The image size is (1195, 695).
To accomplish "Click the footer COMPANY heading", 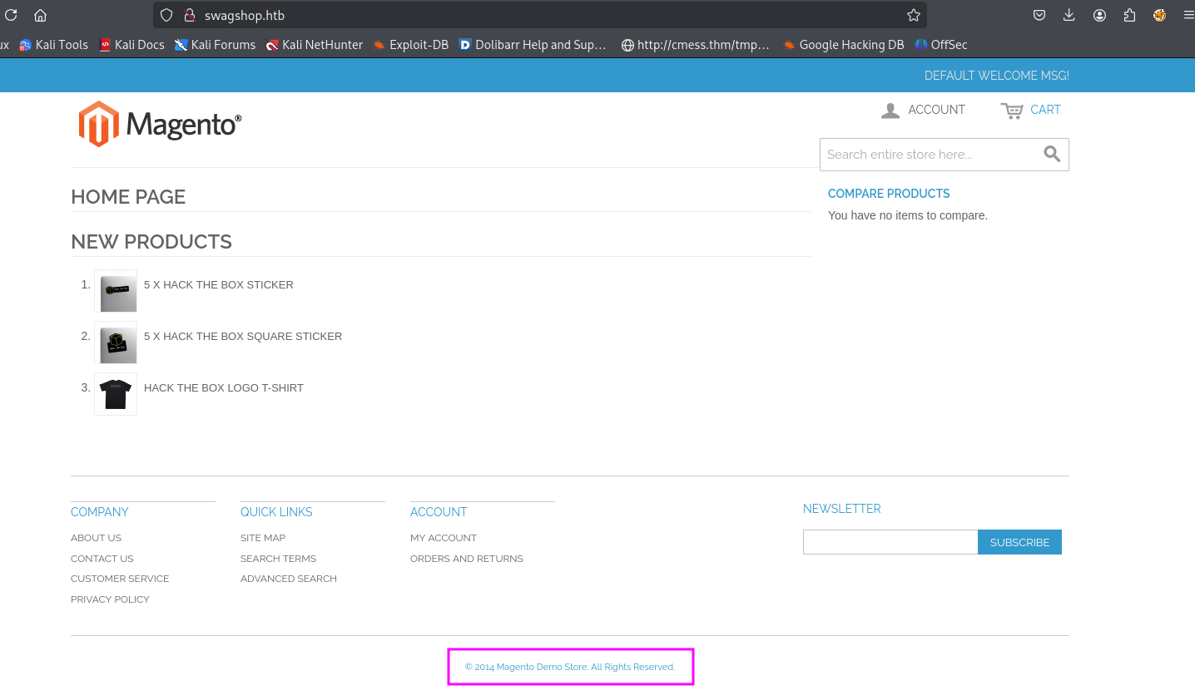I will 100,512.
